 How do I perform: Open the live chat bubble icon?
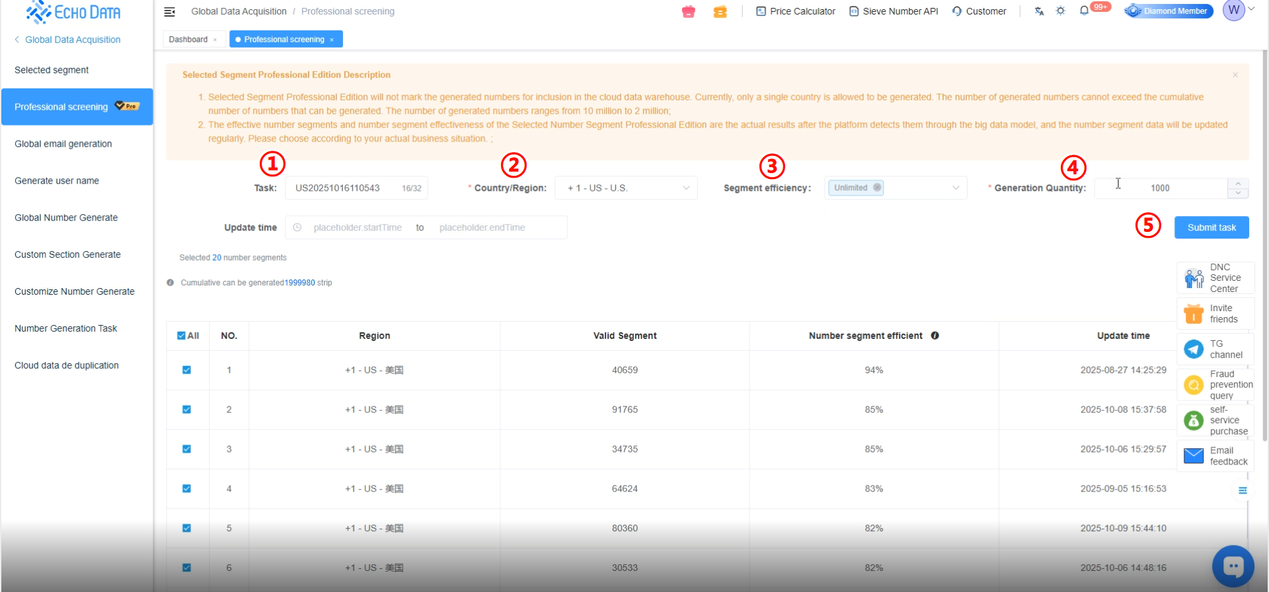click(1233, 566)
